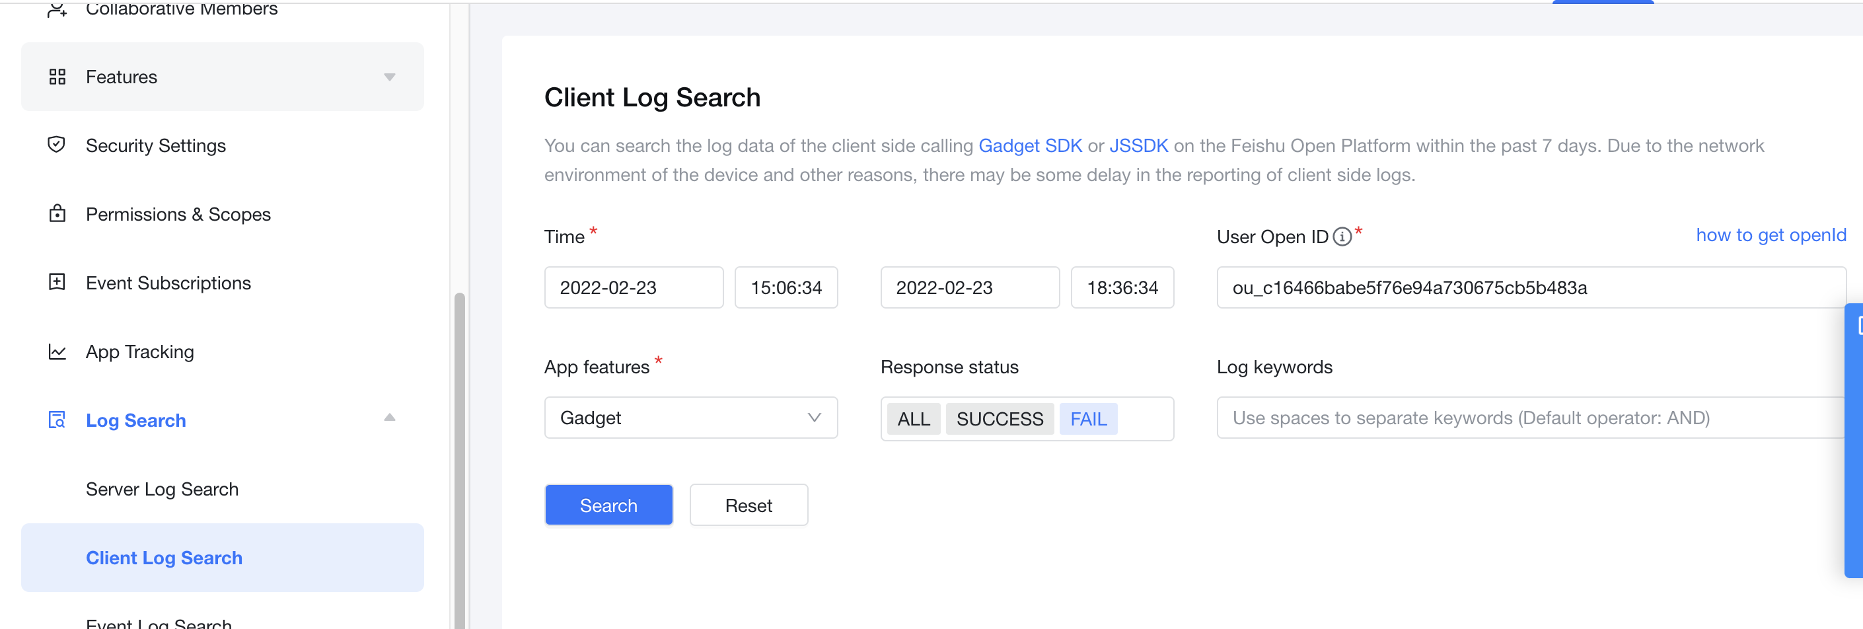Image resolution: width=1863 pixels, height=629 pixels.
Task: Open Server Log Search page
Action: [x=162, y=489]
